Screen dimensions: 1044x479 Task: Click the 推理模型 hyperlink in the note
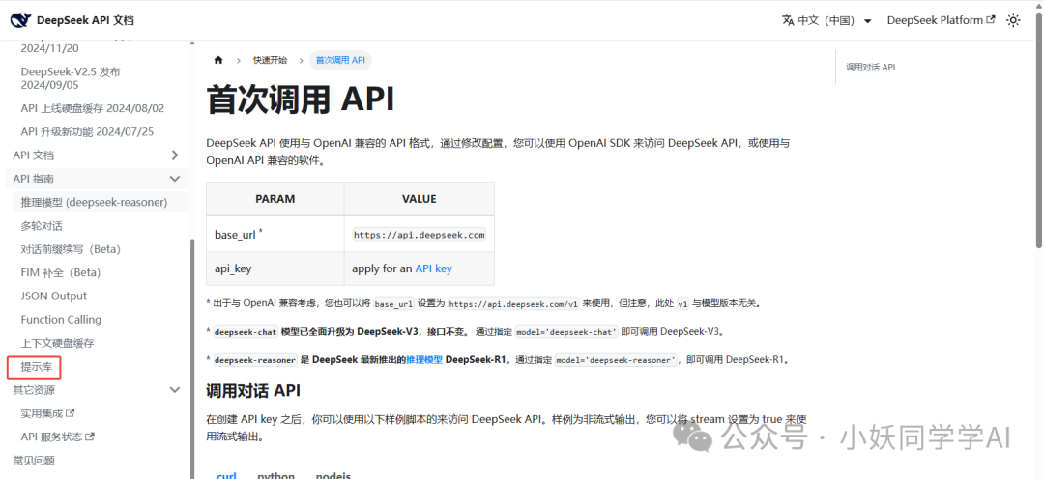pyautogui.click(x=424, y=360)
